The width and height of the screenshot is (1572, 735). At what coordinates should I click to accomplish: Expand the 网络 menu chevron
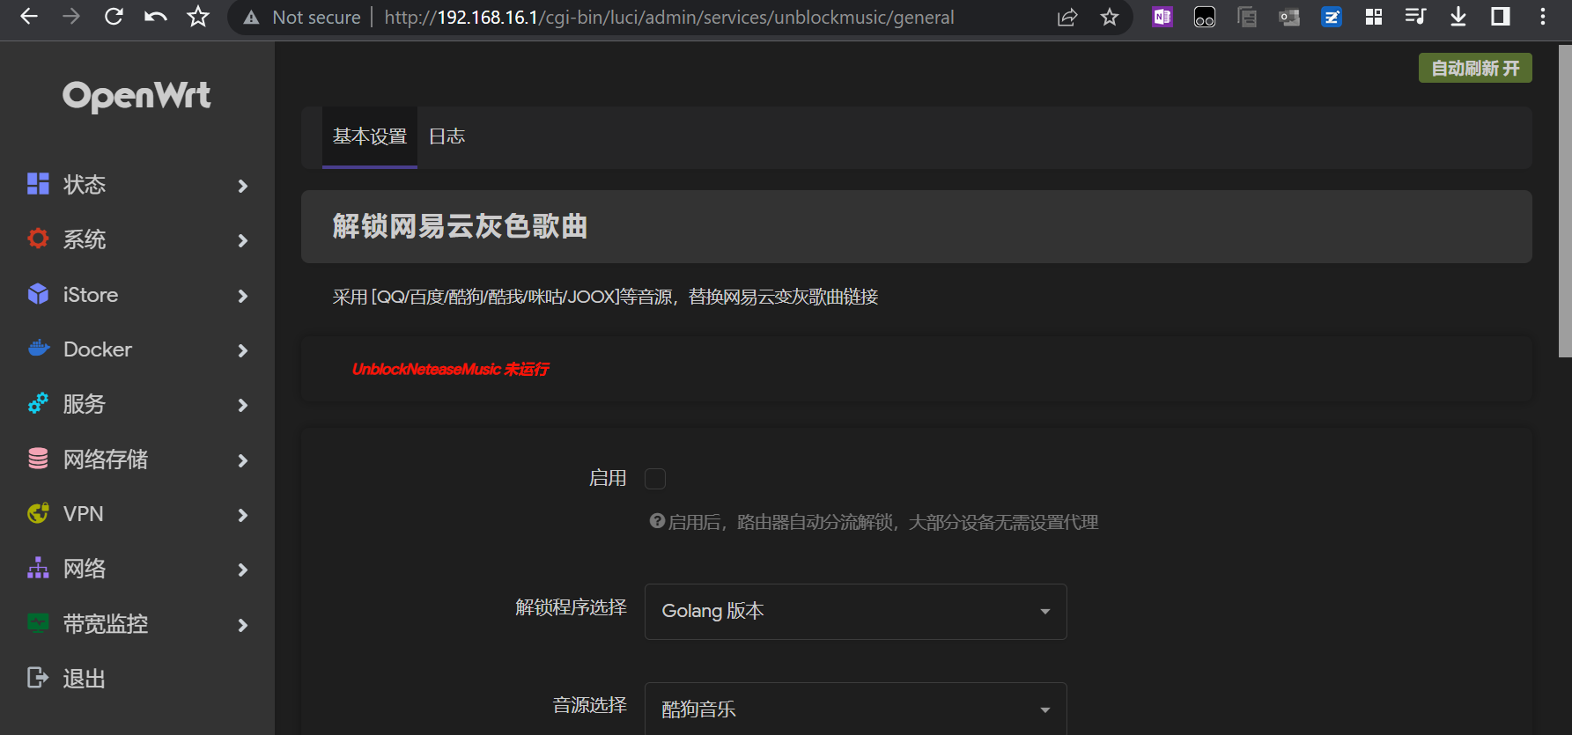(x=243, y=570)
